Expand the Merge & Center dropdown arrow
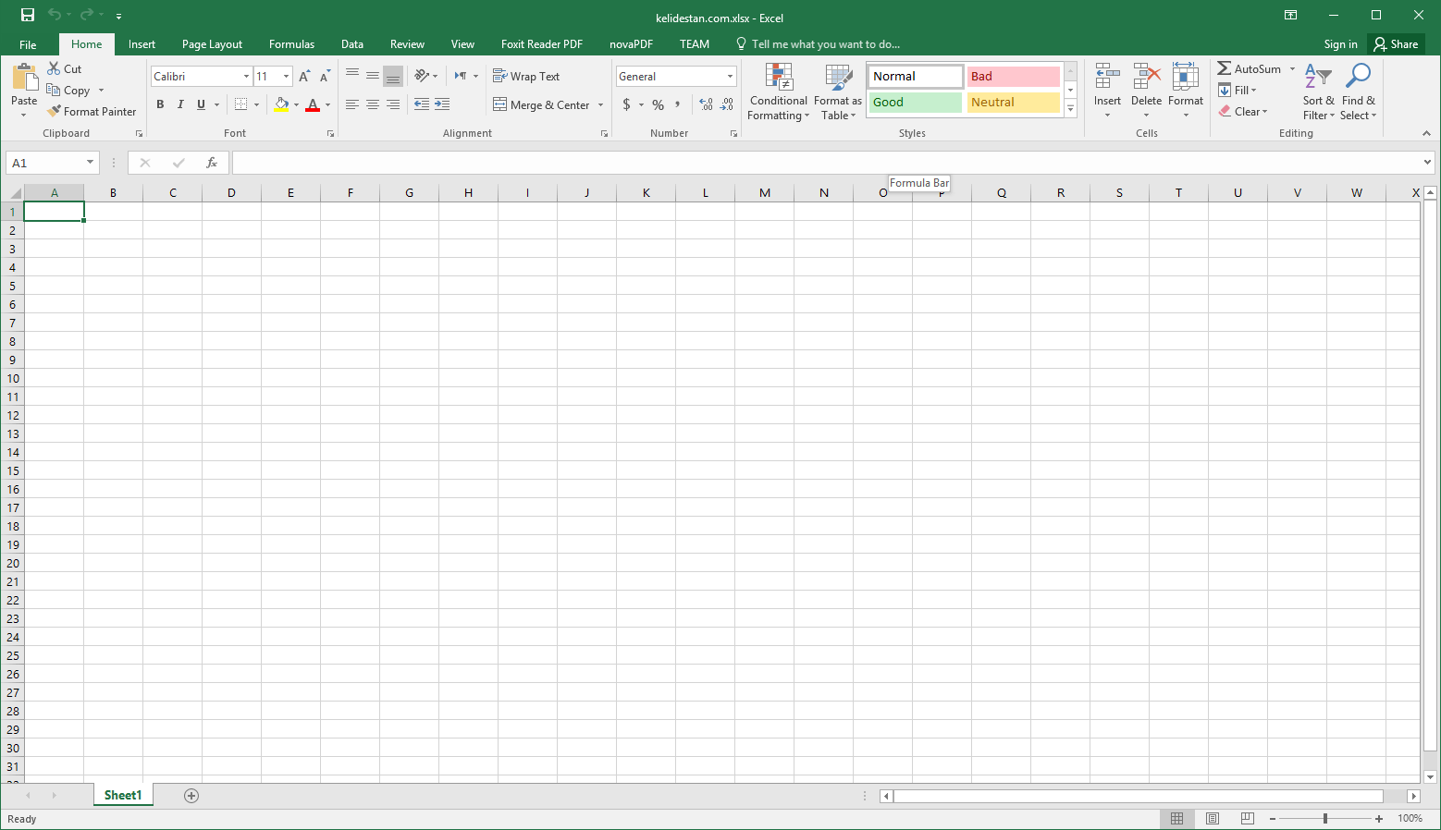Viewport: 1441px width, 830px height. (600, 104)
